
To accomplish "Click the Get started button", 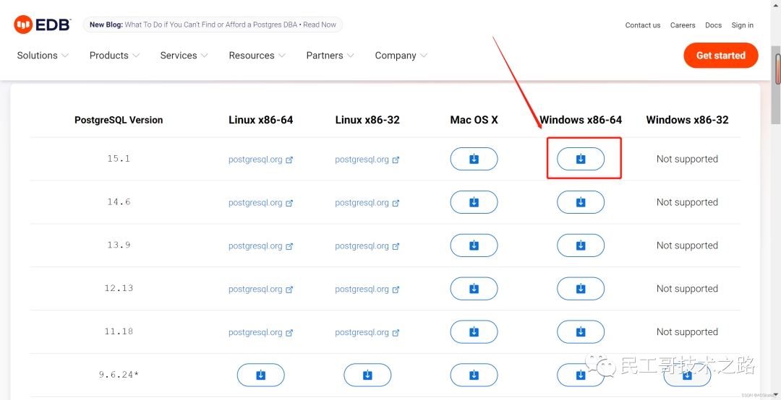I will click(x=721, y=55).
